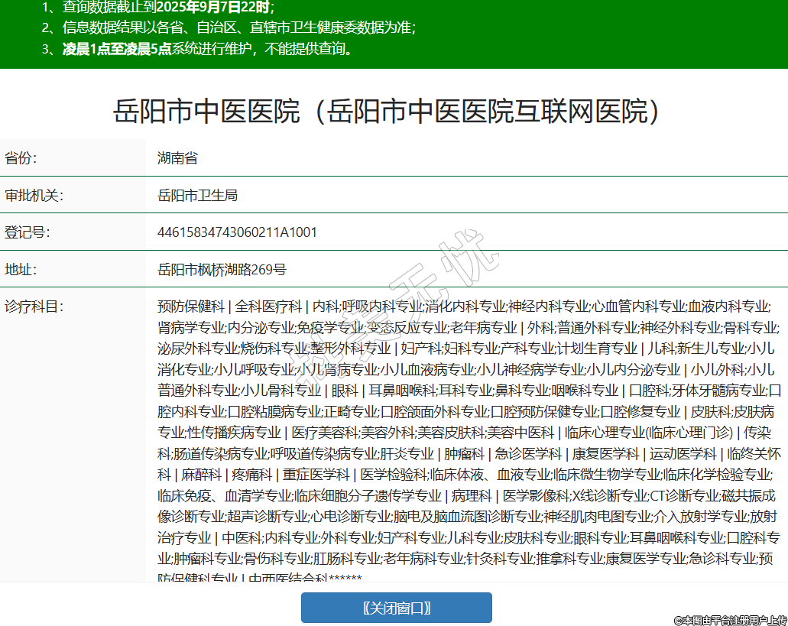Viewport: 788px width, 626px height.
Task: Click the 岳阳市卫生局 approval authority value
Action: tap(197, 195)
